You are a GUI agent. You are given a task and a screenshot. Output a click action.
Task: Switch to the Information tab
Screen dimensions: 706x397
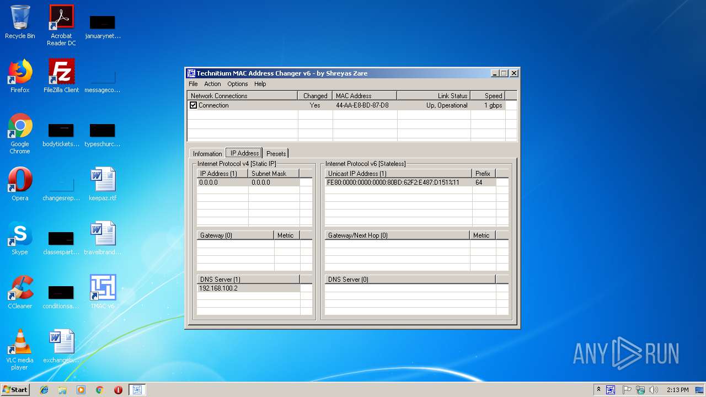(207, 154)
